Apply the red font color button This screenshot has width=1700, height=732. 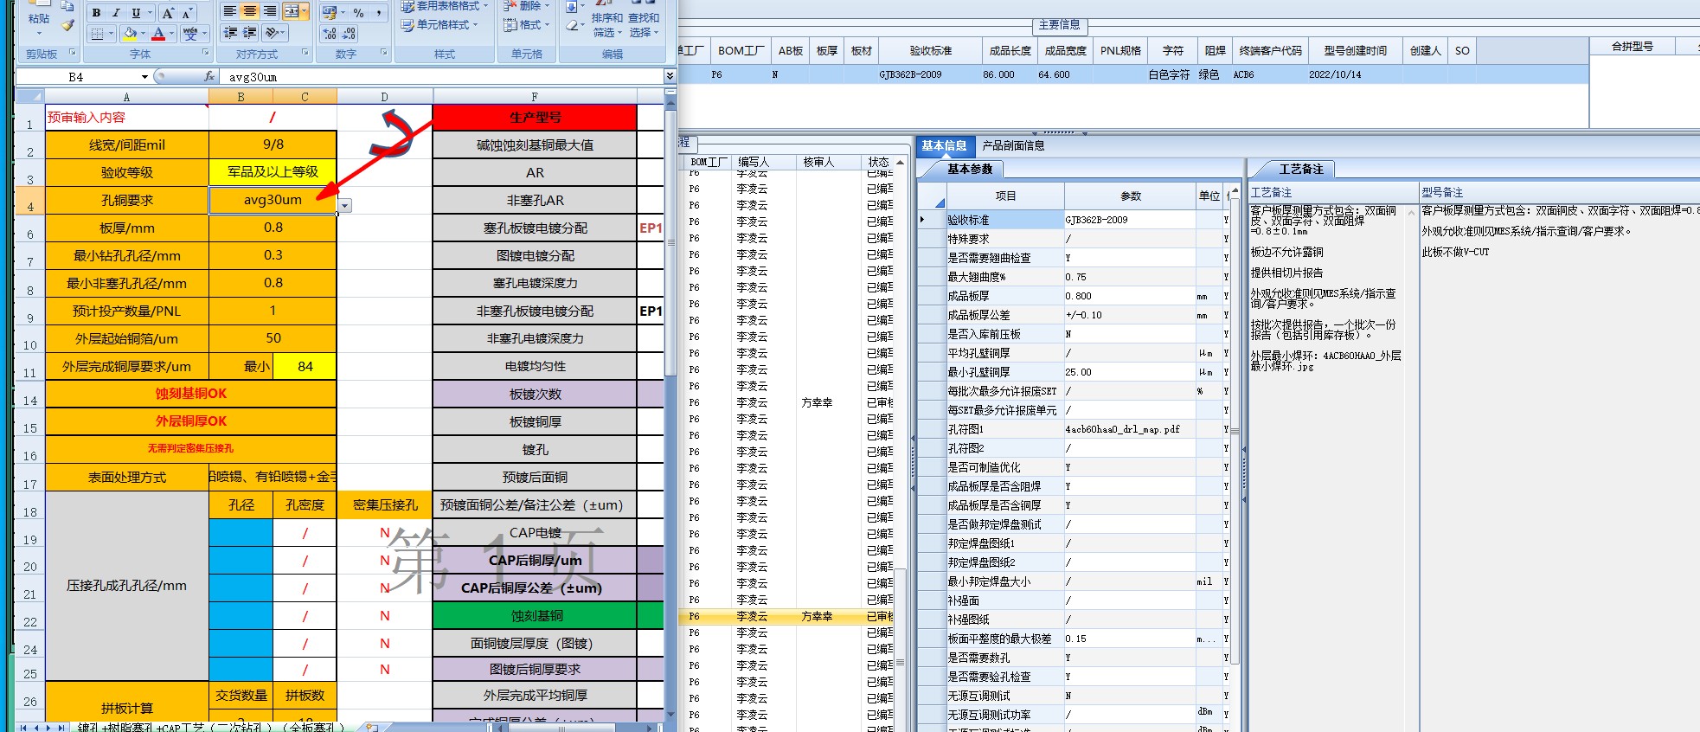(x=158, y=34)
